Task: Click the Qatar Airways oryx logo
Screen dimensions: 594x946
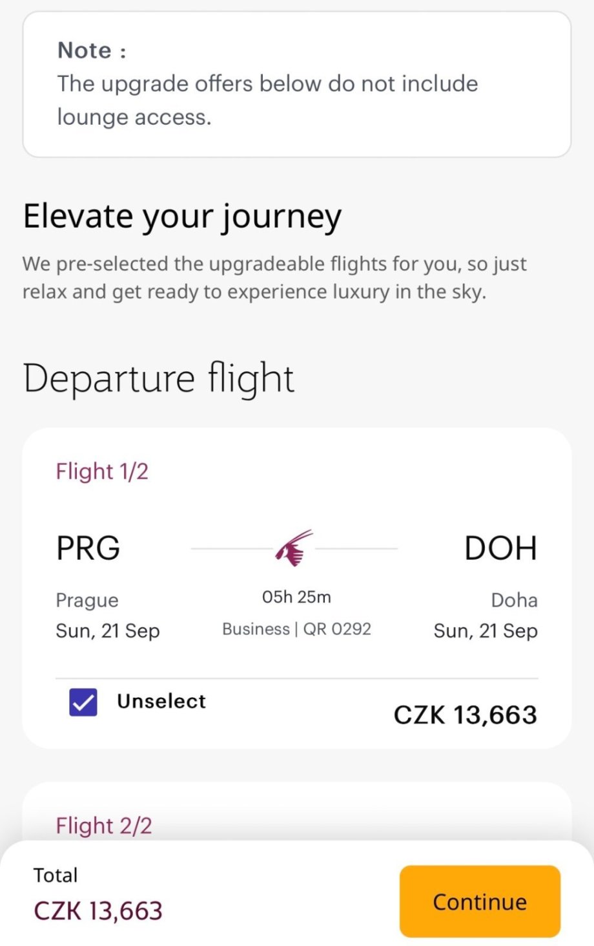Action: [x=294, y=548]
